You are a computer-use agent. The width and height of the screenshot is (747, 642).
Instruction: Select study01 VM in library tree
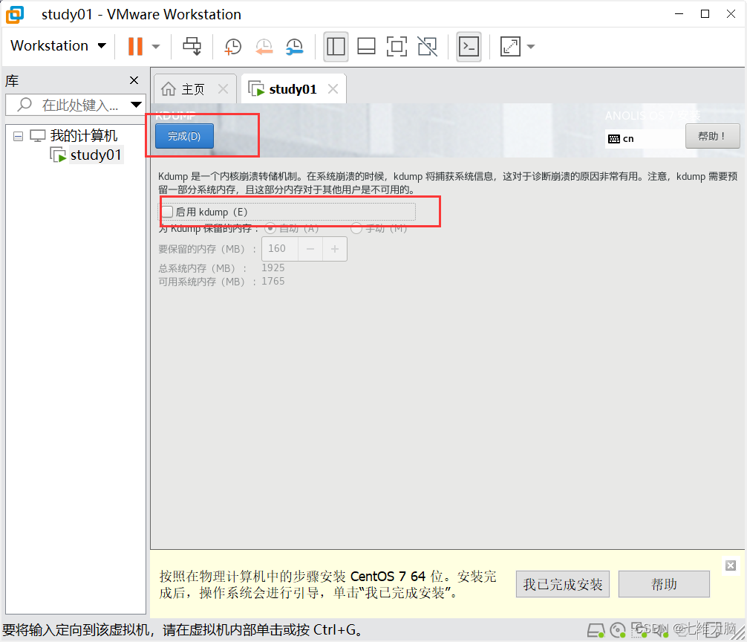pyautogui.click(x=96, y=155)
